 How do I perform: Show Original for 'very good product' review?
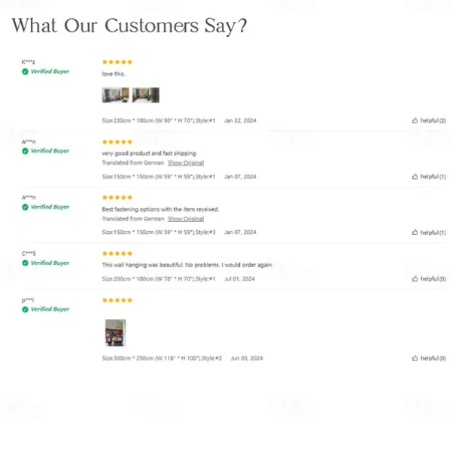coord(185,163)
